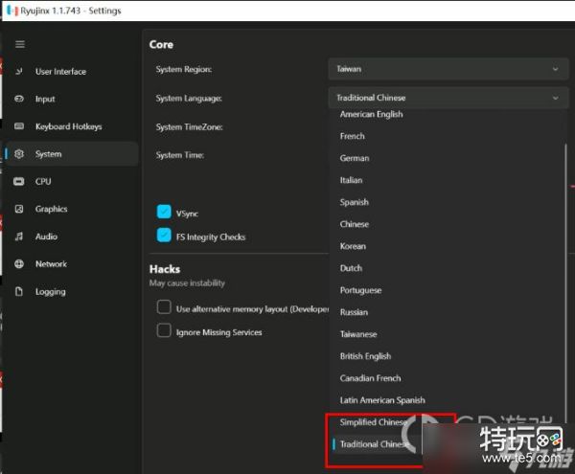Image resolution: width=575 pixels, height=474 pixels.
Task: Expand the System Region dropdown
Action: 447,70
